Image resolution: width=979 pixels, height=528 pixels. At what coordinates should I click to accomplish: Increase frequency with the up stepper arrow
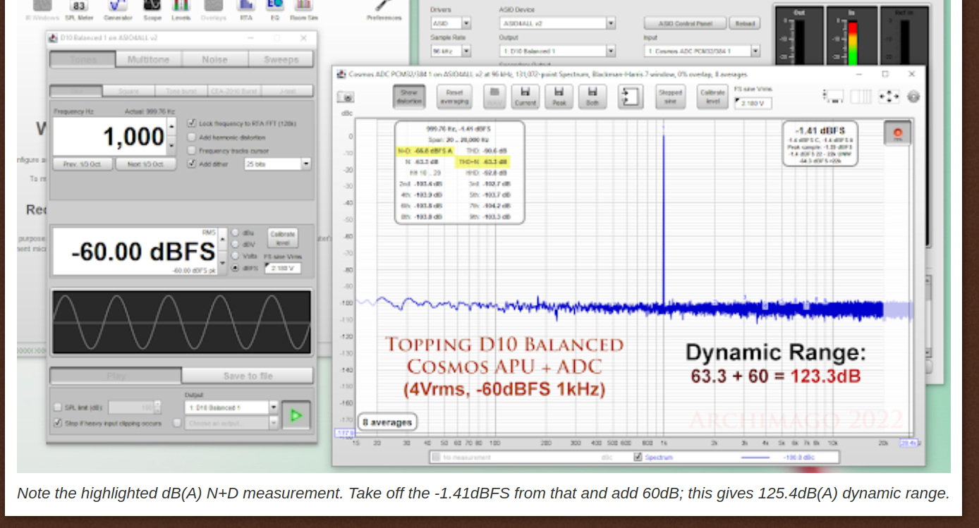click(171, 126)
